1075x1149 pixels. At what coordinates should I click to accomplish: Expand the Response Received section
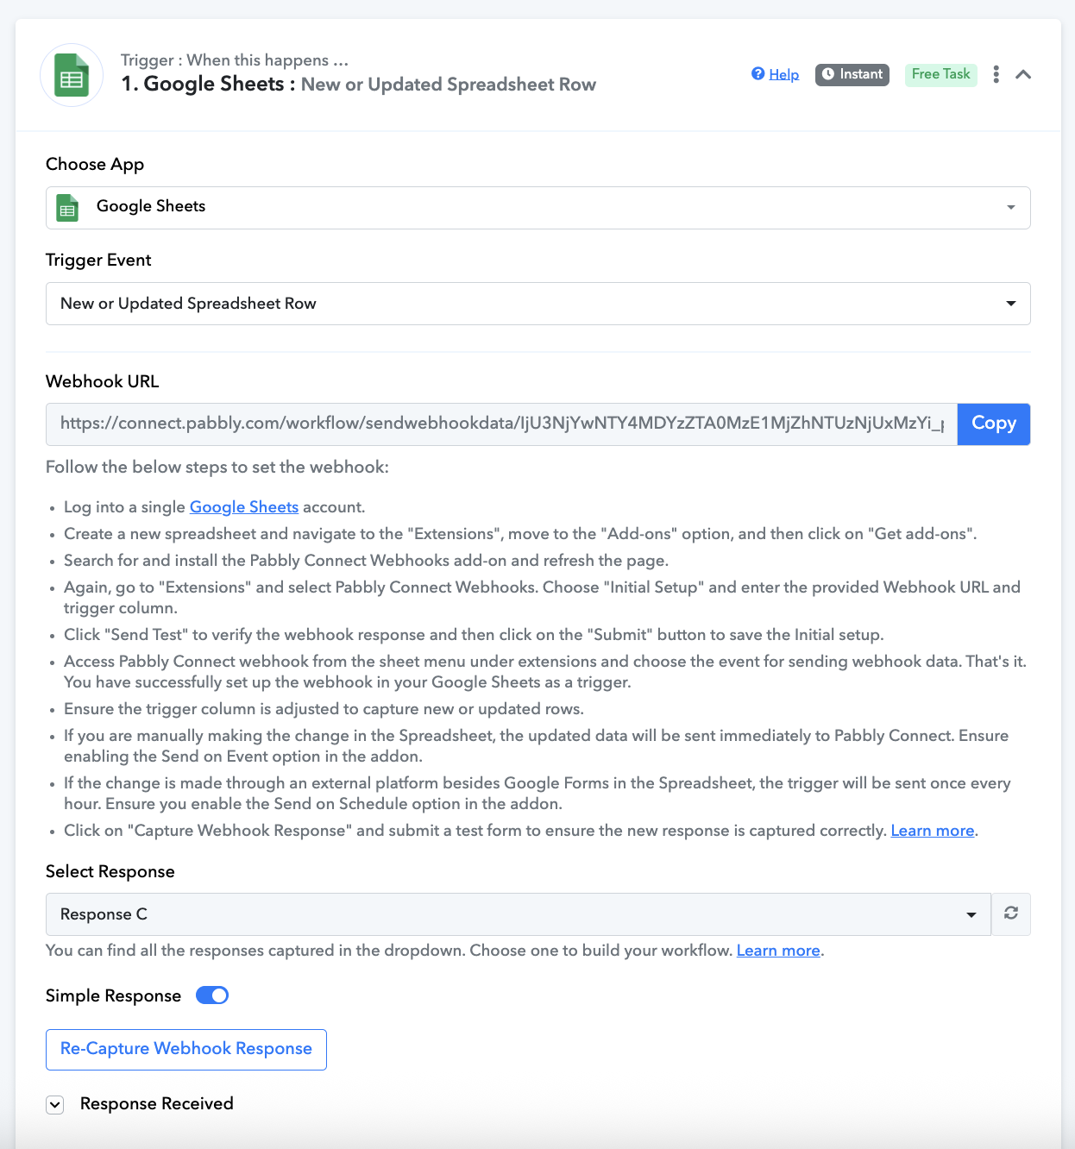coord(55,1105)
